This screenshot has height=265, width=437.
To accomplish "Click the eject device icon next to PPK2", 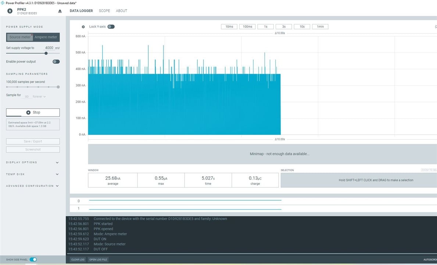I will (x=60, y=11).
